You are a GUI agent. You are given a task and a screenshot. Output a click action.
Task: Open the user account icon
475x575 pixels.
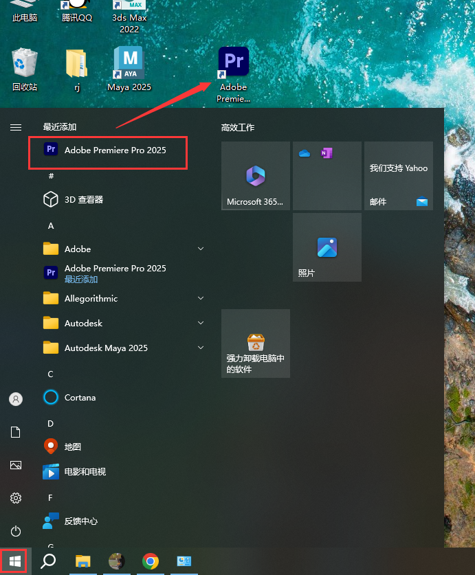click(16, 399)
